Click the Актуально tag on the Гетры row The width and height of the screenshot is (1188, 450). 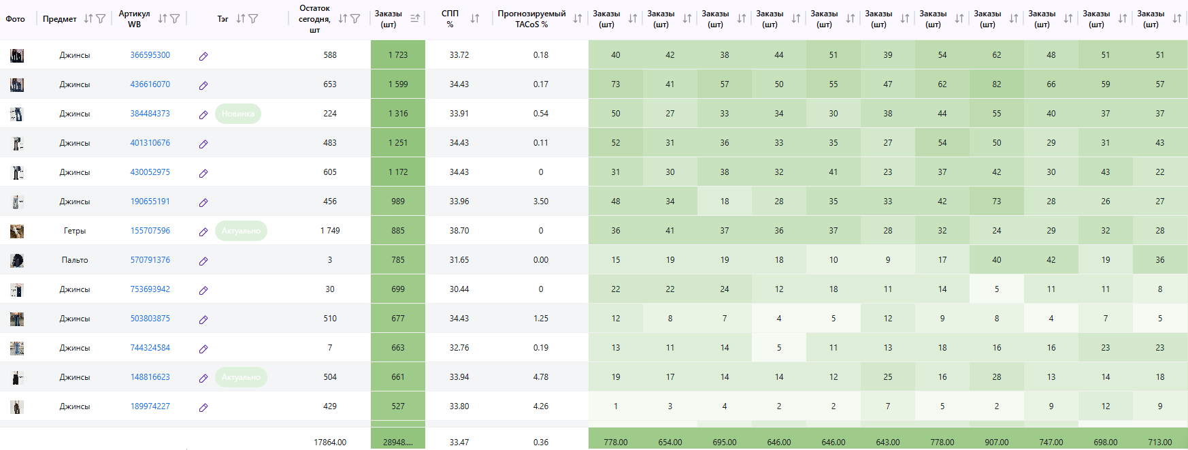click(241, 231)
